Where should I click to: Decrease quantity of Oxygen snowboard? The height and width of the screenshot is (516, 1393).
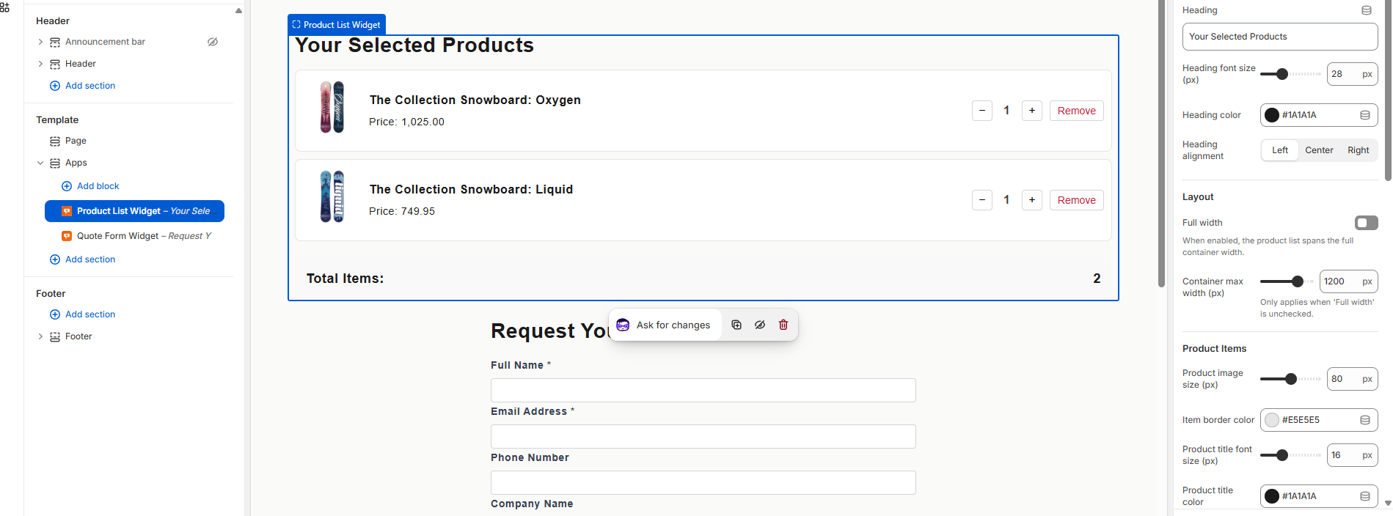(982, 111)
